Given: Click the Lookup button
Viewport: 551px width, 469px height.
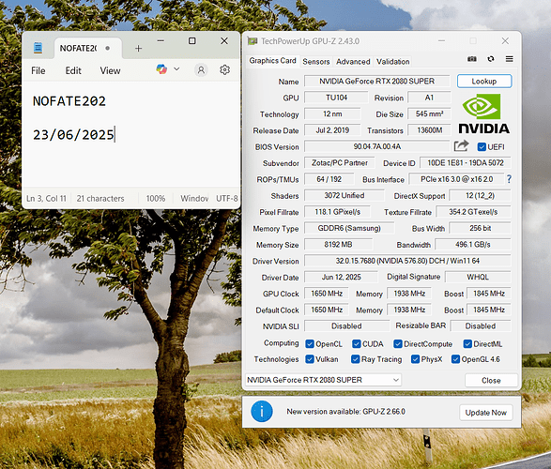Looking at the screenshot, I should 484,81.
